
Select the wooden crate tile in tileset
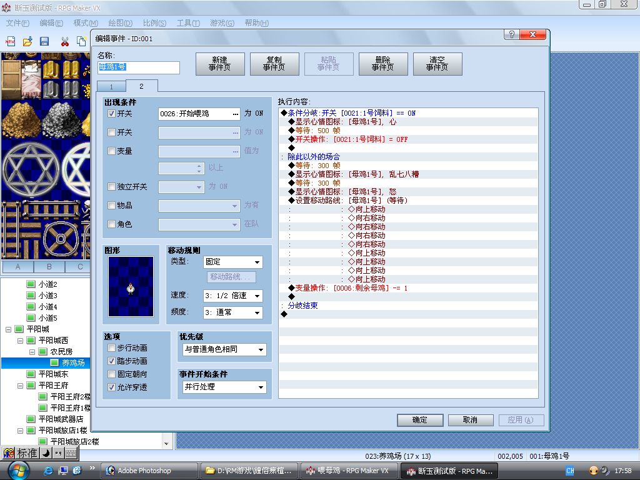[x=11, y=79]
